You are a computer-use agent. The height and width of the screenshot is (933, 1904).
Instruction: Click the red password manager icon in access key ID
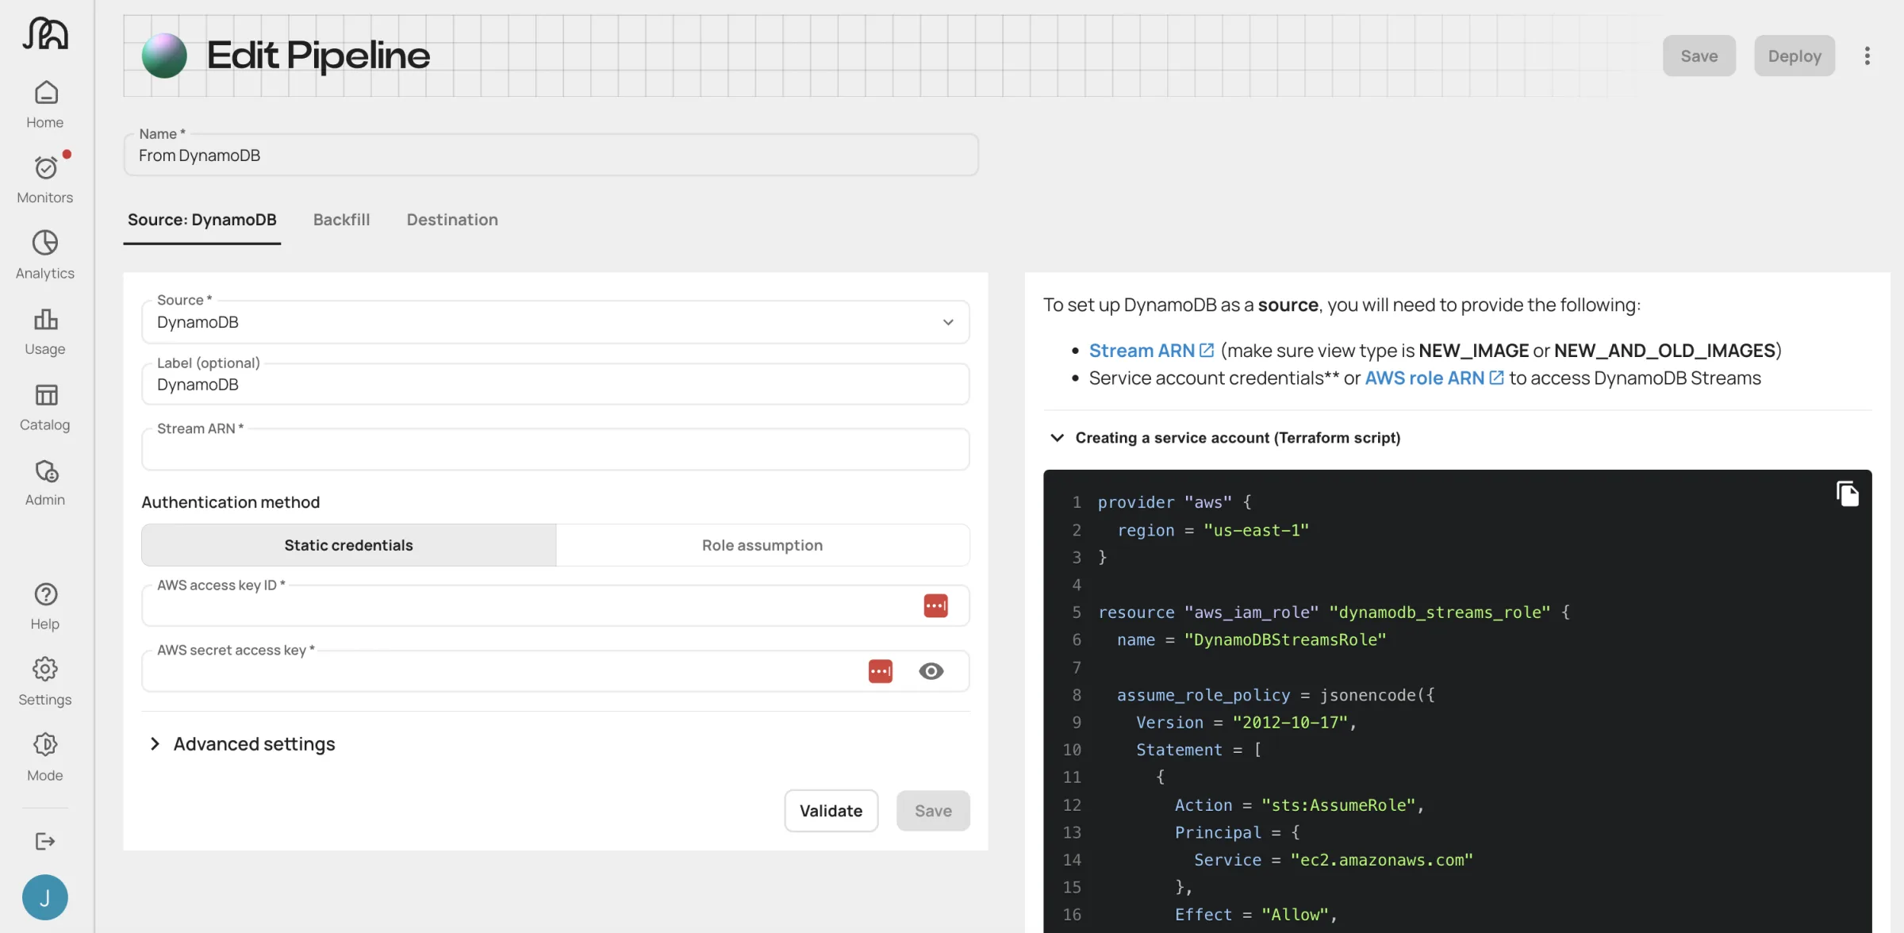936,606
